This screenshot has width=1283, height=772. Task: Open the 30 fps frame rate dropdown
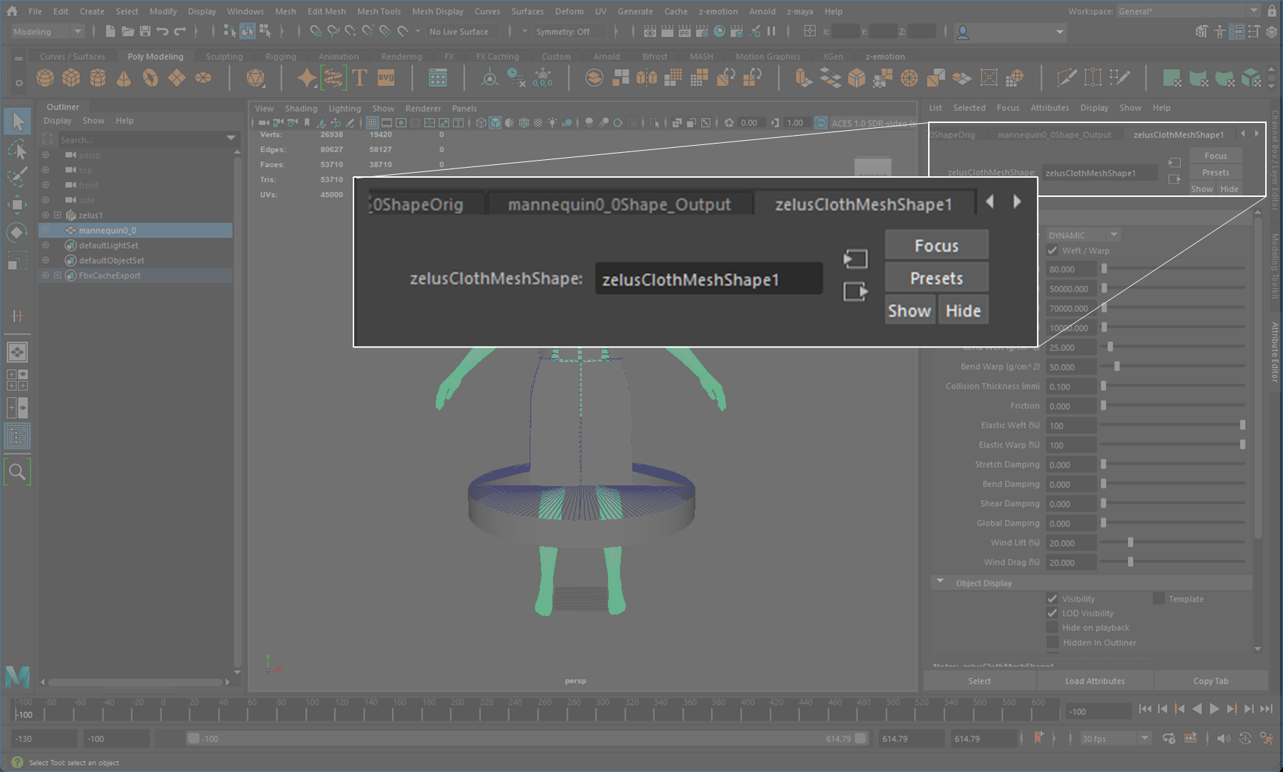point(1114,739)
